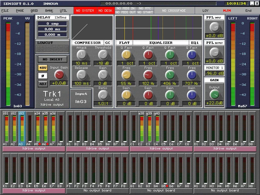Click the Input InG3 selector box

(81, 98)
